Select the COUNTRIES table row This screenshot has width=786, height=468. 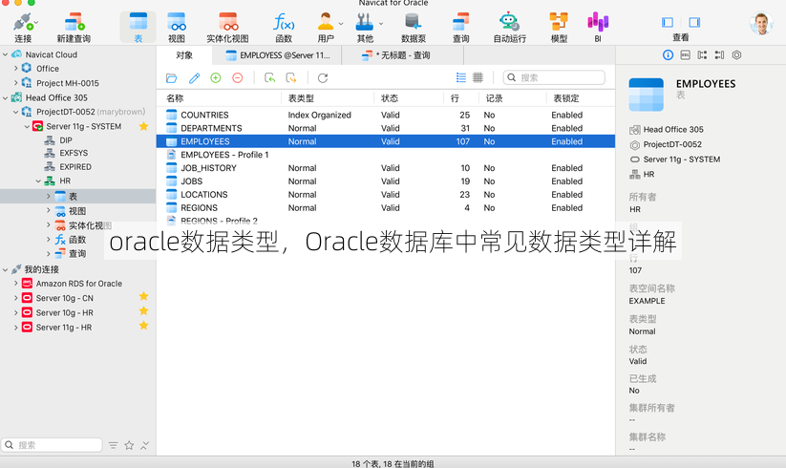[x=386, y=115]
